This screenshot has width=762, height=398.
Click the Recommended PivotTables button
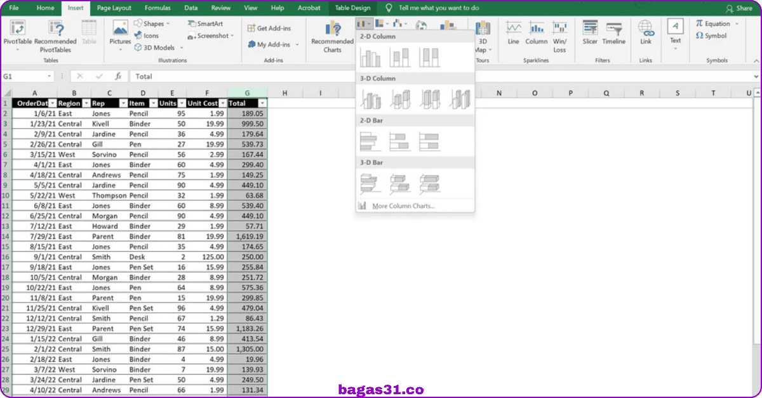(x=56, y=37)
